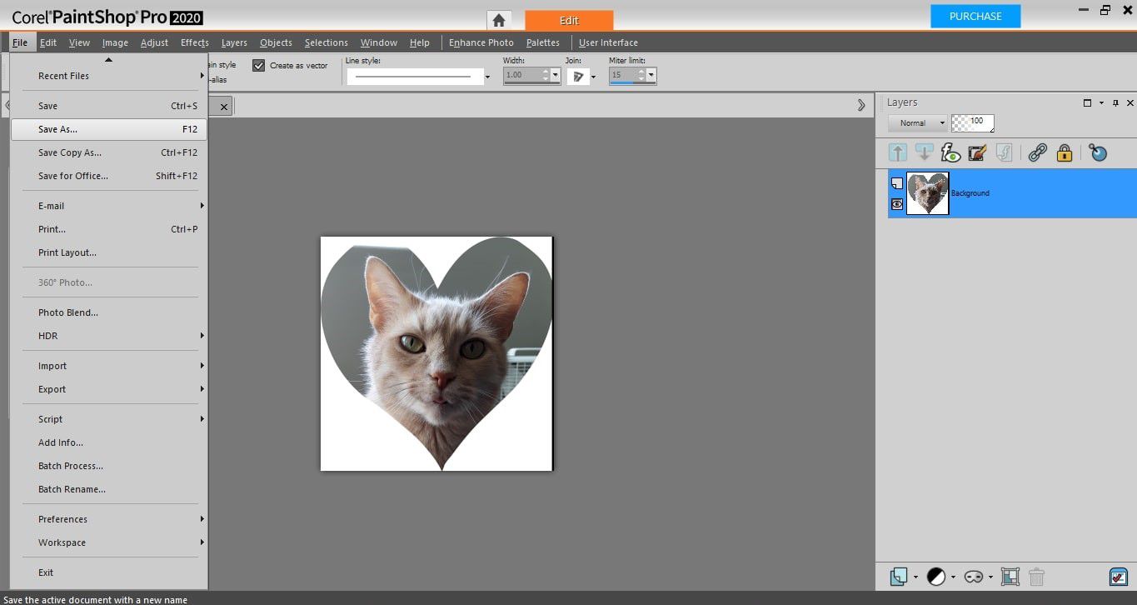Click the Layer Styles icon
This screenshot has height=605, width=1137.
point(1004,152)
